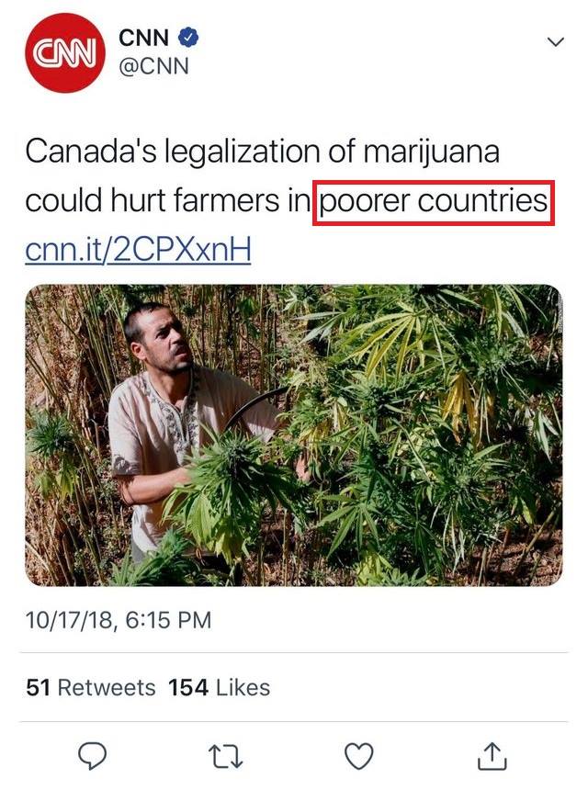Open the share upload-arrow icon
Screen dimensions: 588x790
click(492, 756)
